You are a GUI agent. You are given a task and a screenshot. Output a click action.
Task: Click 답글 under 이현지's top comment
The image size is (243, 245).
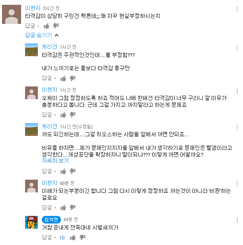[x=30, y=26]
